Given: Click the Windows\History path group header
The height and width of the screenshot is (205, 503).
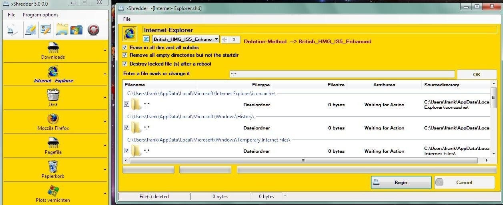Looking at the screenshot, I should 190,117.
